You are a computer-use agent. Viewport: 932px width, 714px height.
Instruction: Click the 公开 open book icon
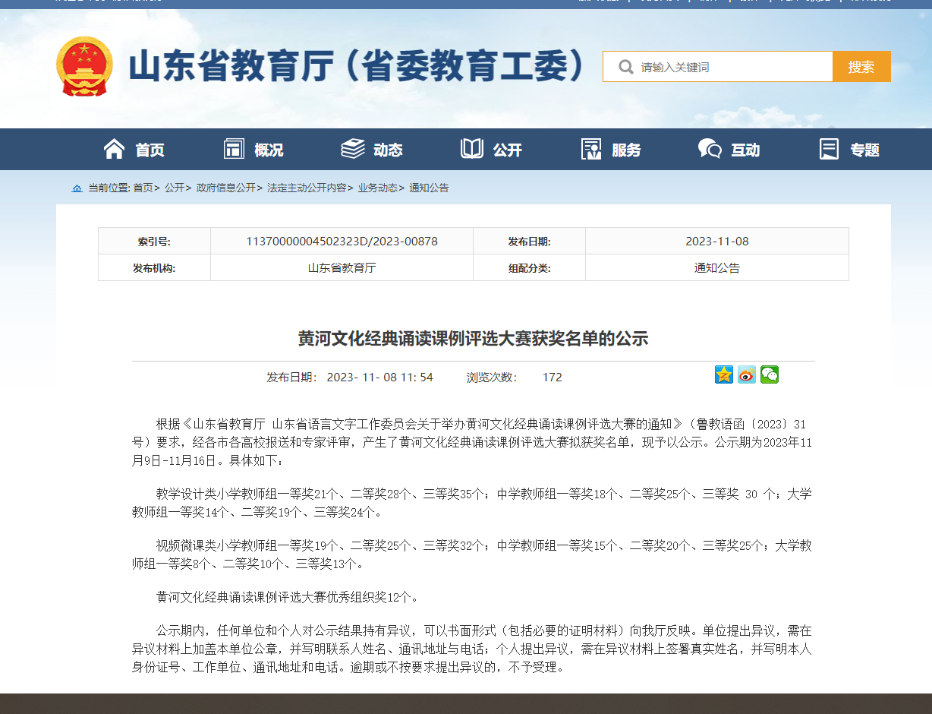pos(472,149)
